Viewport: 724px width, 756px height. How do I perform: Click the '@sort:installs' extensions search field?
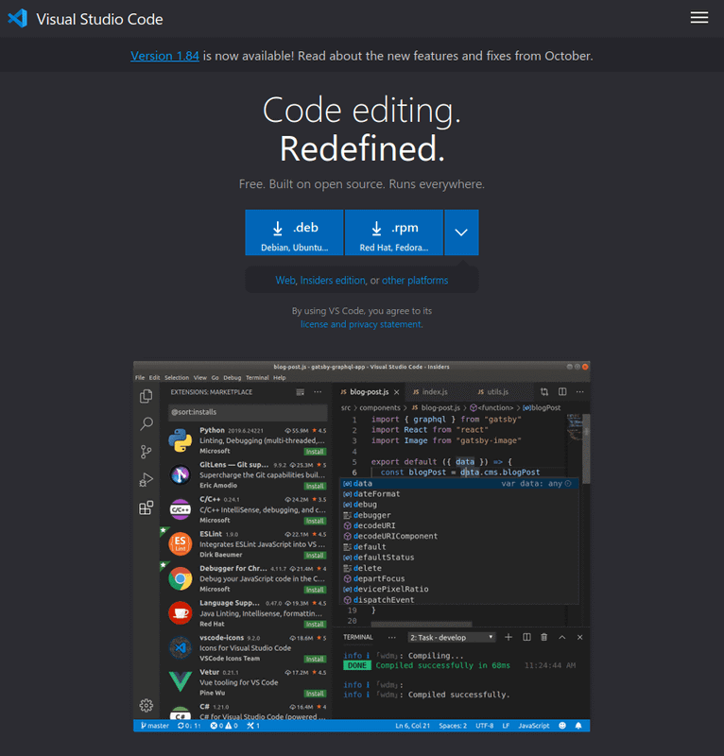click(x=248, y=412)
